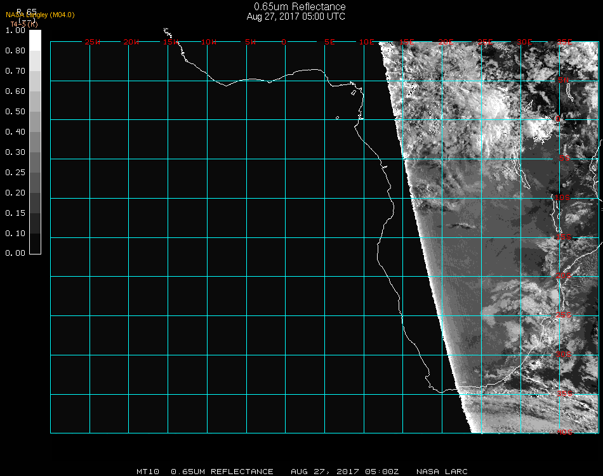Click the 20W longitude label

pyautogui.click(x=131, y=42)
